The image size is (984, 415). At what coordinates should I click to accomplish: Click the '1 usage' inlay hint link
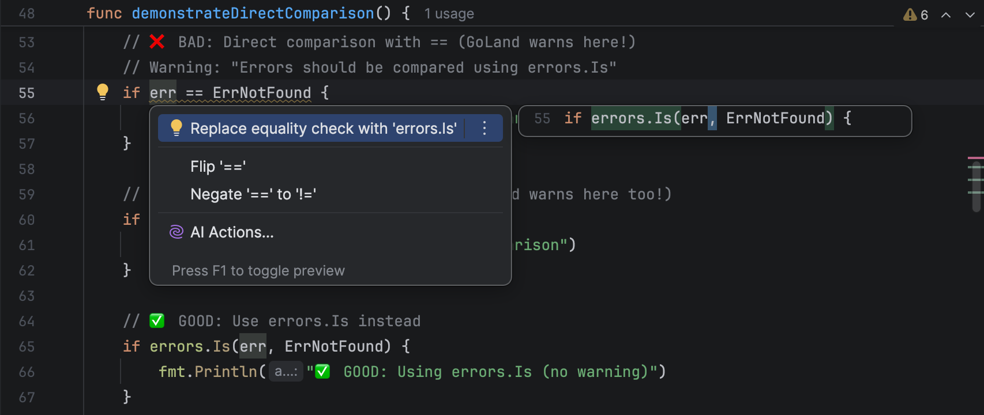tap(449, 14)
